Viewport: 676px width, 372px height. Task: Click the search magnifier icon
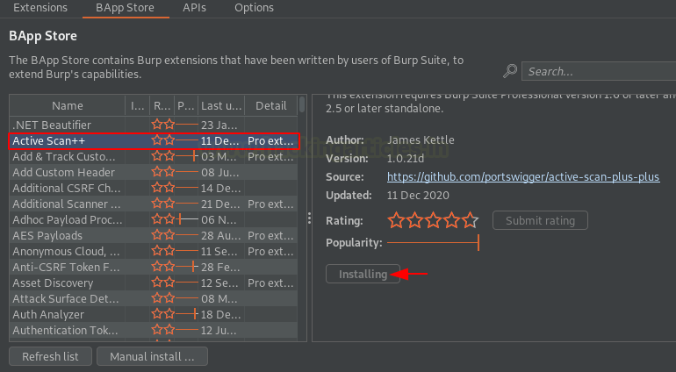[x=510, y=71]
